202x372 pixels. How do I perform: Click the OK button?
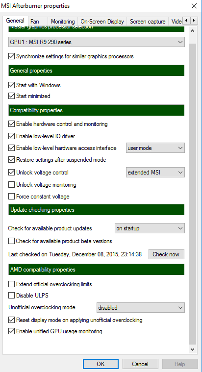coord(101,364)
